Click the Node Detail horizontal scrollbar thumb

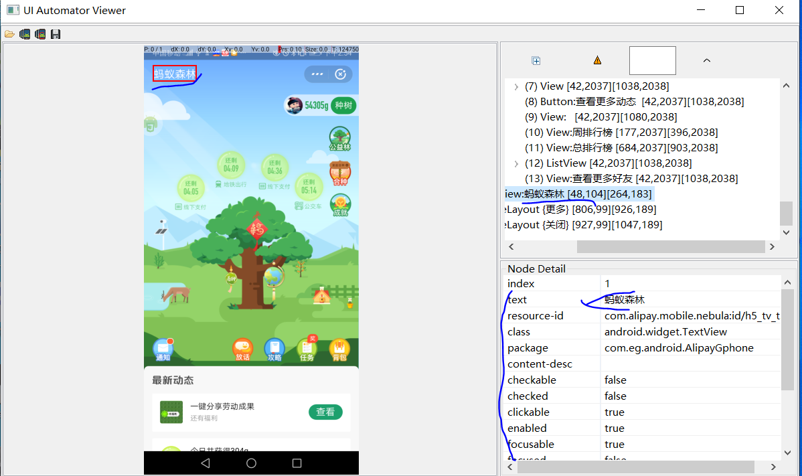point(636,467)
